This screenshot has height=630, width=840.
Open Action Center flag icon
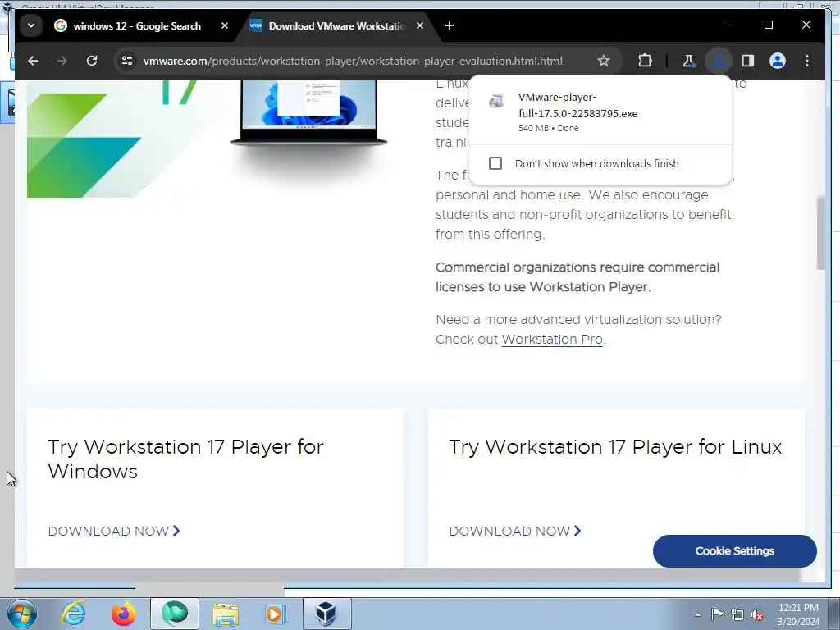(717, 614)
